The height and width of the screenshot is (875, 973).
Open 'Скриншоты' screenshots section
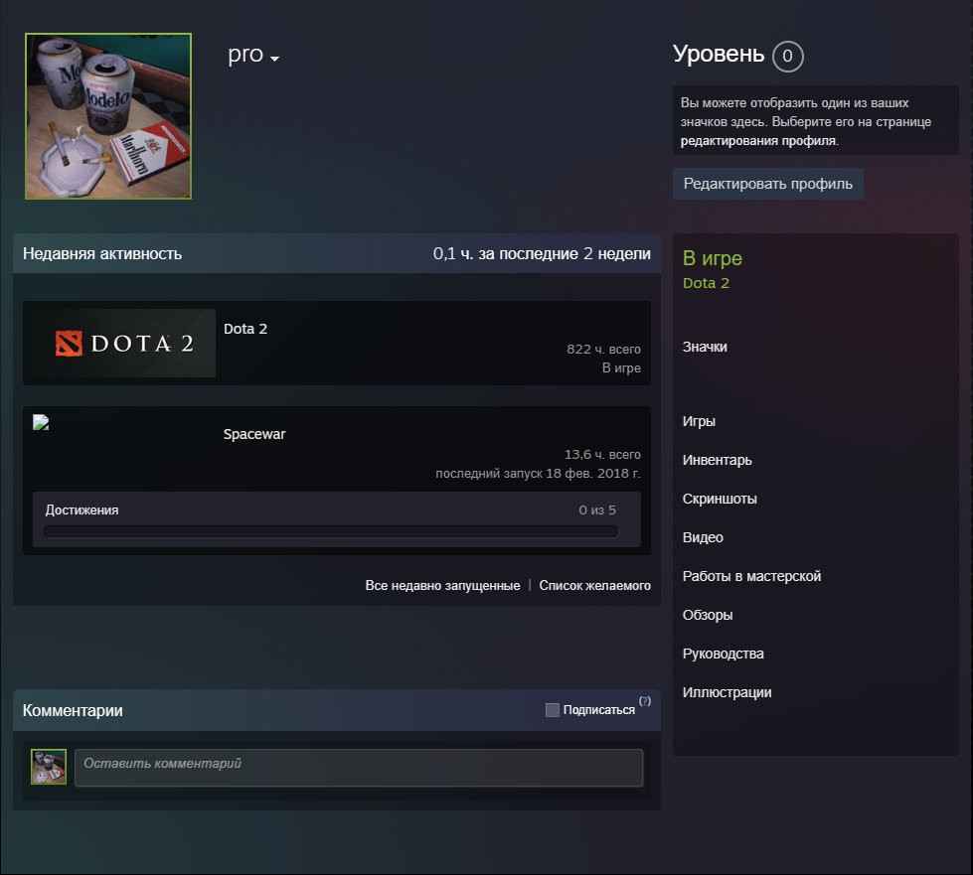720,499
